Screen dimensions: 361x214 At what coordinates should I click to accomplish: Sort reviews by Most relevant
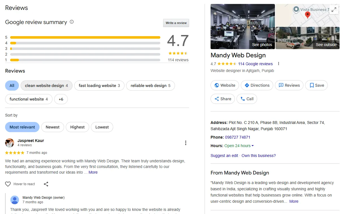[x=22, y=127]
